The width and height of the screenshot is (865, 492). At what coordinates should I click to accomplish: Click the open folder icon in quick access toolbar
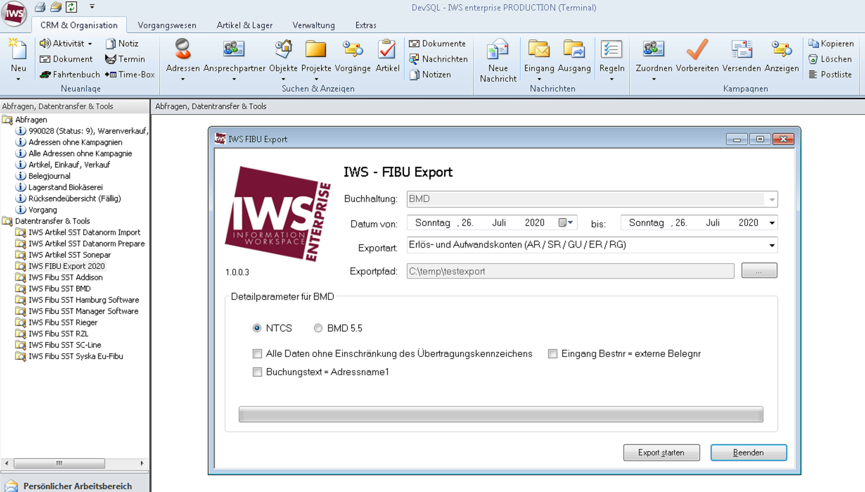(56, 7)
